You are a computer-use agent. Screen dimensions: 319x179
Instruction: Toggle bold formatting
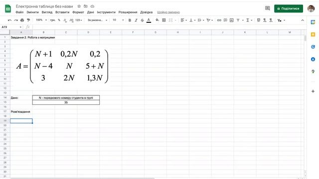(x=130, y=20)
